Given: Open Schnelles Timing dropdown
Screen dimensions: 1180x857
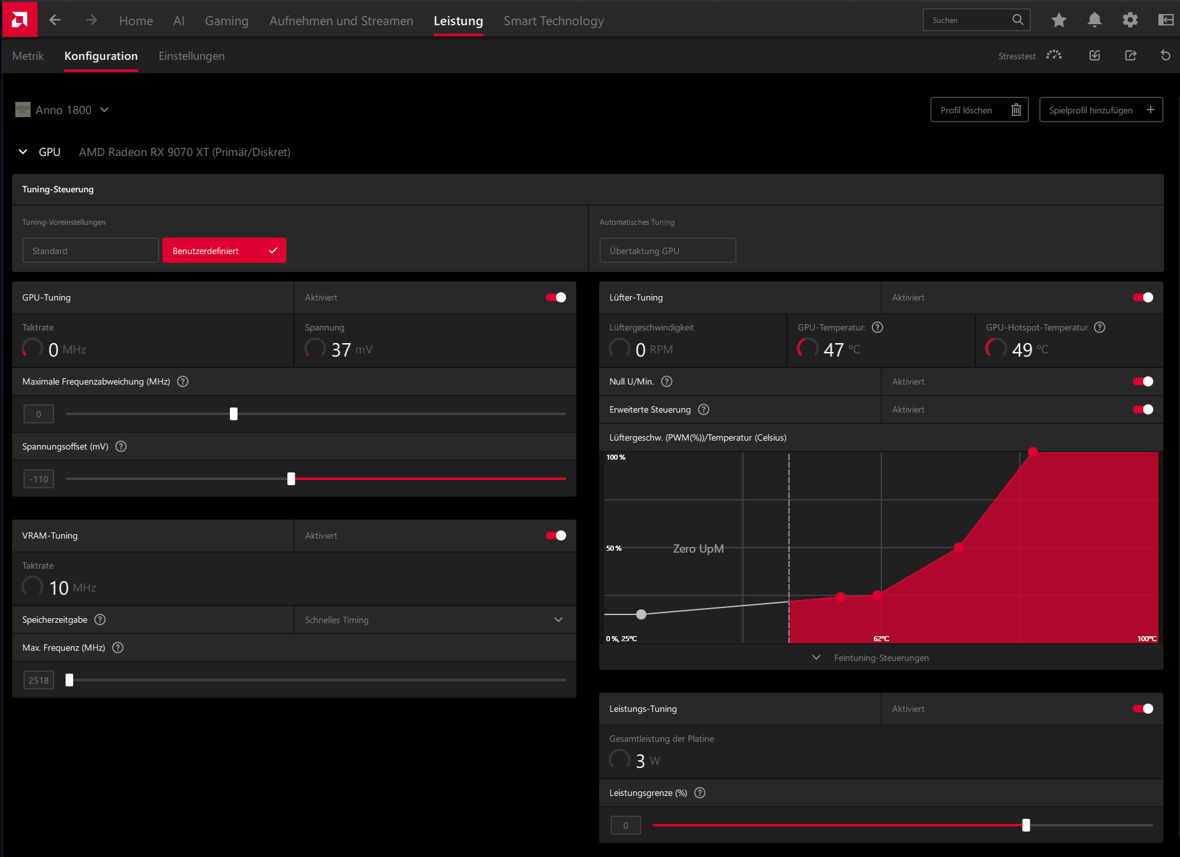Looking at the screenshot, I should coord(435,620).
